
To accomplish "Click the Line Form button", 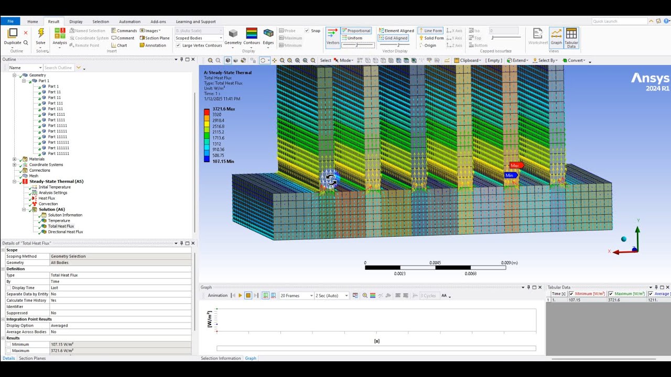I will tap(430, 31).
